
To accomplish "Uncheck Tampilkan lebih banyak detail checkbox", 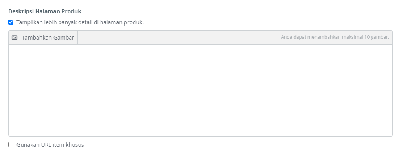I will pos(11,22).
